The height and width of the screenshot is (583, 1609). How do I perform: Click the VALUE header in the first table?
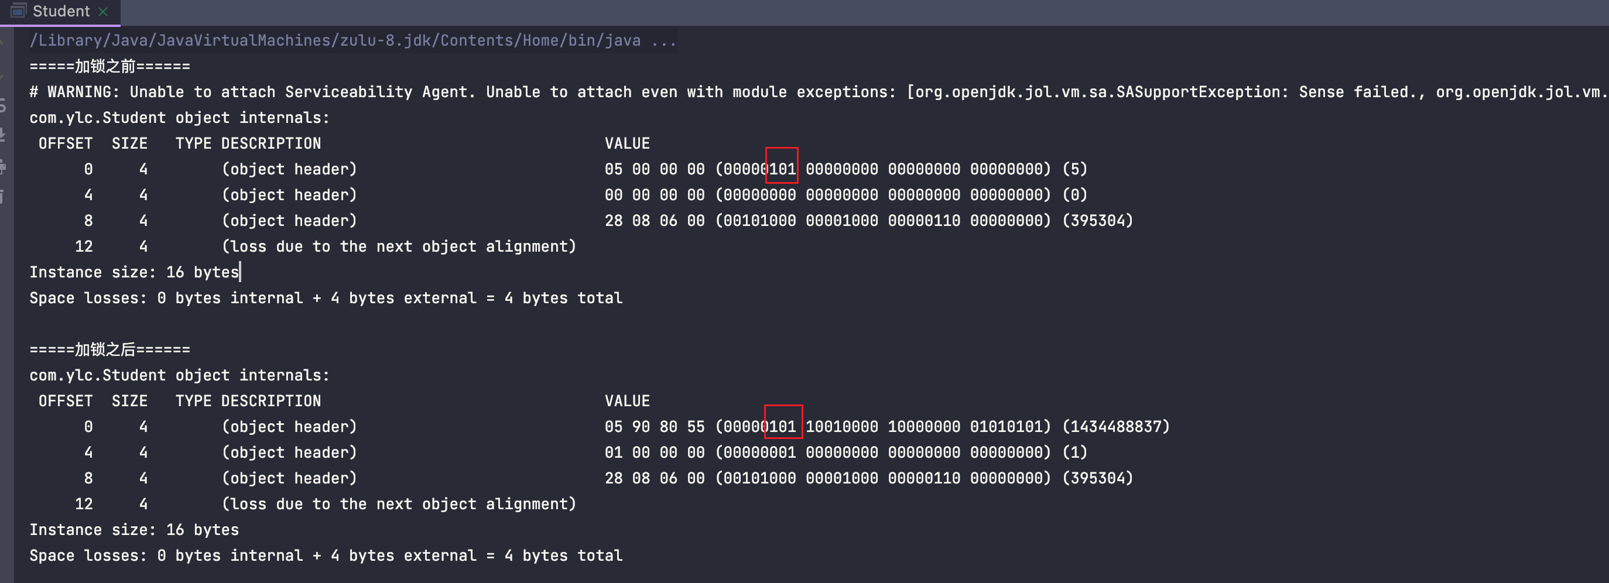click(627, 143)
